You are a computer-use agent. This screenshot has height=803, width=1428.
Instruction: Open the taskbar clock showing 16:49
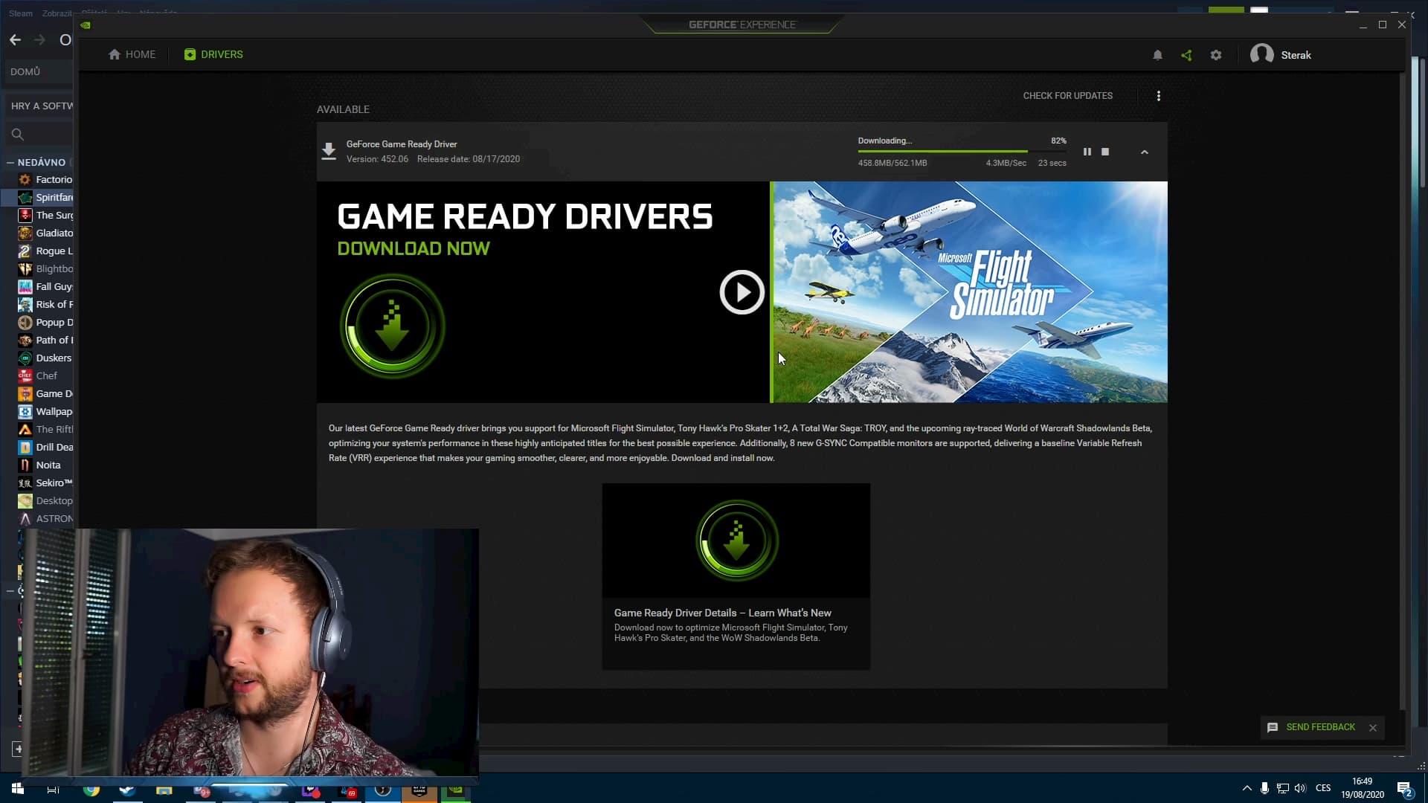[x=1363, y=788]
